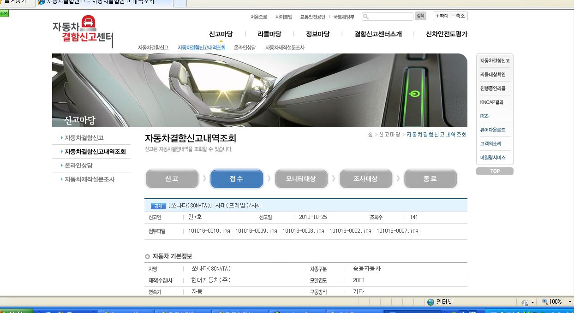
Task: Select the view count 141
Action: tap(414, 217)
